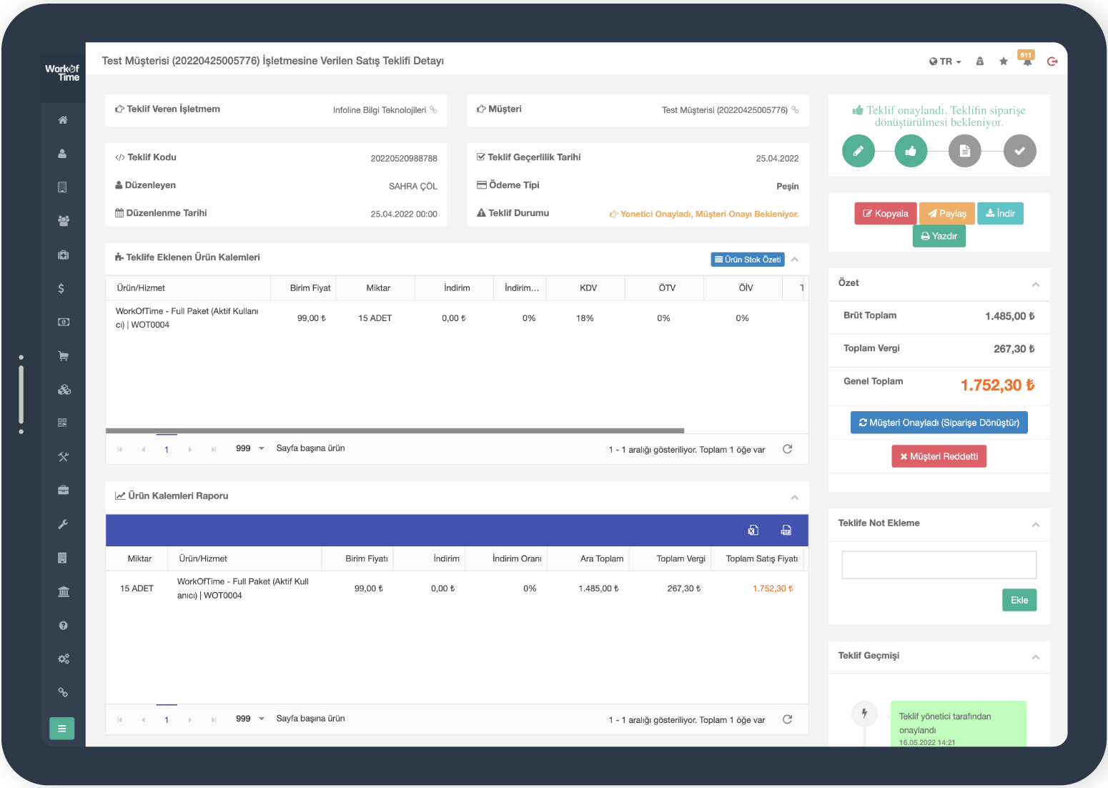Open the shopping cart sidebar icon
Viewport: 1108px width, 788px height.
(63, 356)
